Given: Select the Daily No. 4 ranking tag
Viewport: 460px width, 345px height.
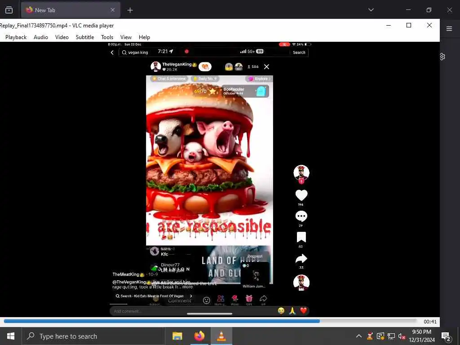Looking at the screenshot, I should point(205,79).
